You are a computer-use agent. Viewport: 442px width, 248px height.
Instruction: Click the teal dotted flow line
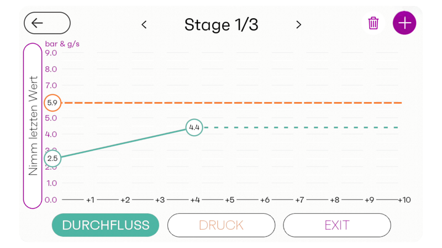pyautogui.click(x=304, y=127)
